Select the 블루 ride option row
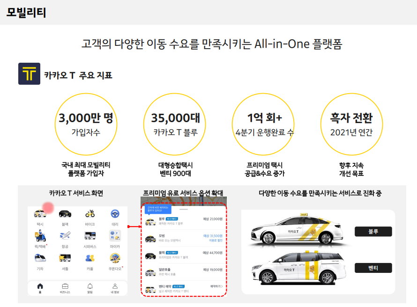The width and height of the screenshot is (417, 307). pyautogui.click(x=184, y=221)
